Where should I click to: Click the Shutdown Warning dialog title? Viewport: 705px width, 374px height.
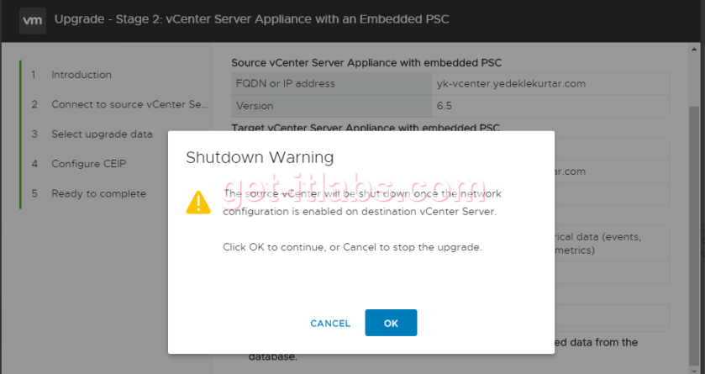[x=260, y=157]
